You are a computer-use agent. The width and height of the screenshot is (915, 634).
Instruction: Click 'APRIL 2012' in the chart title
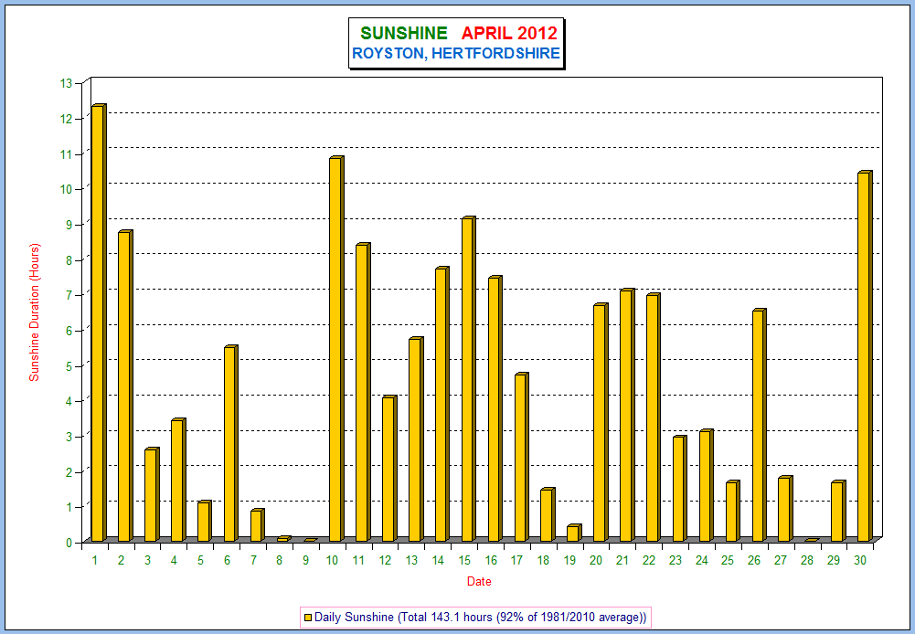pyautogui.click(x=509, y=33)
